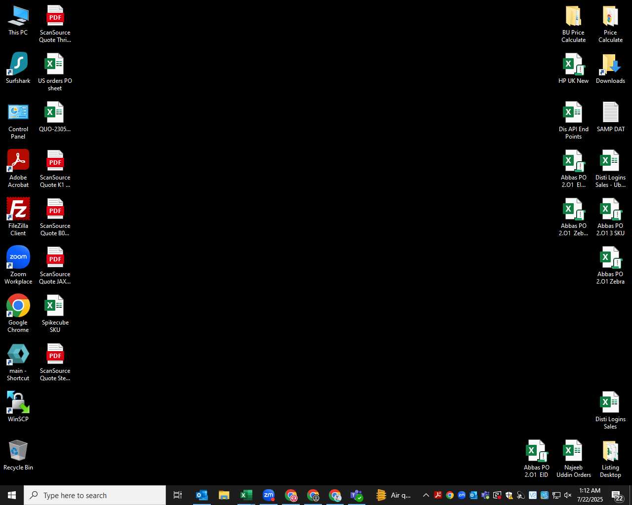Select the Adobe Acrobat shortcut
632x505 pixels.
[18, 169]
